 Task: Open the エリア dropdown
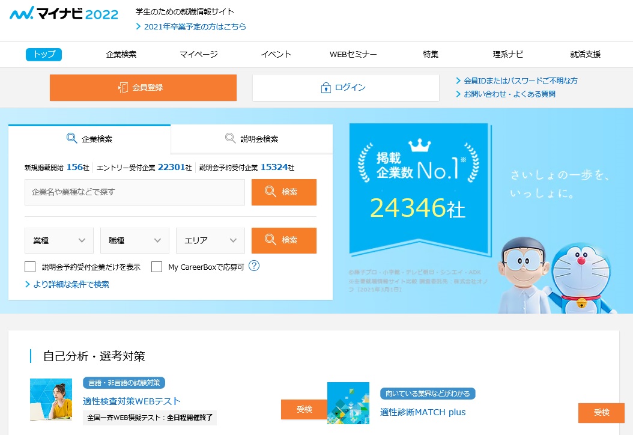click(210, 240)
